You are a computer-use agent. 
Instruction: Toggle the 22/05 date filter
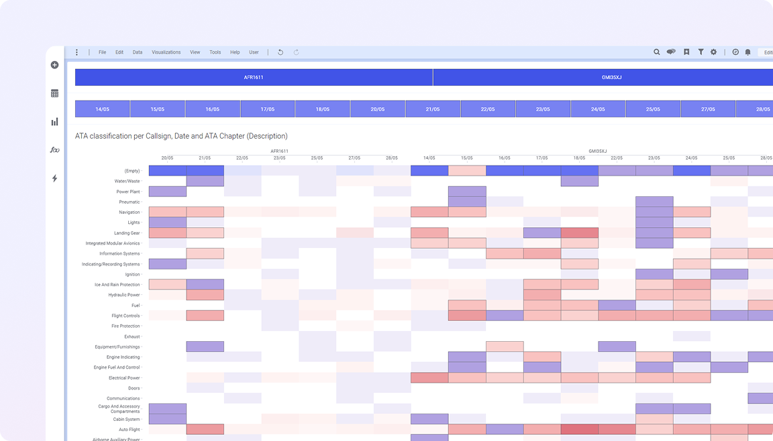click(x=488, y=109)
